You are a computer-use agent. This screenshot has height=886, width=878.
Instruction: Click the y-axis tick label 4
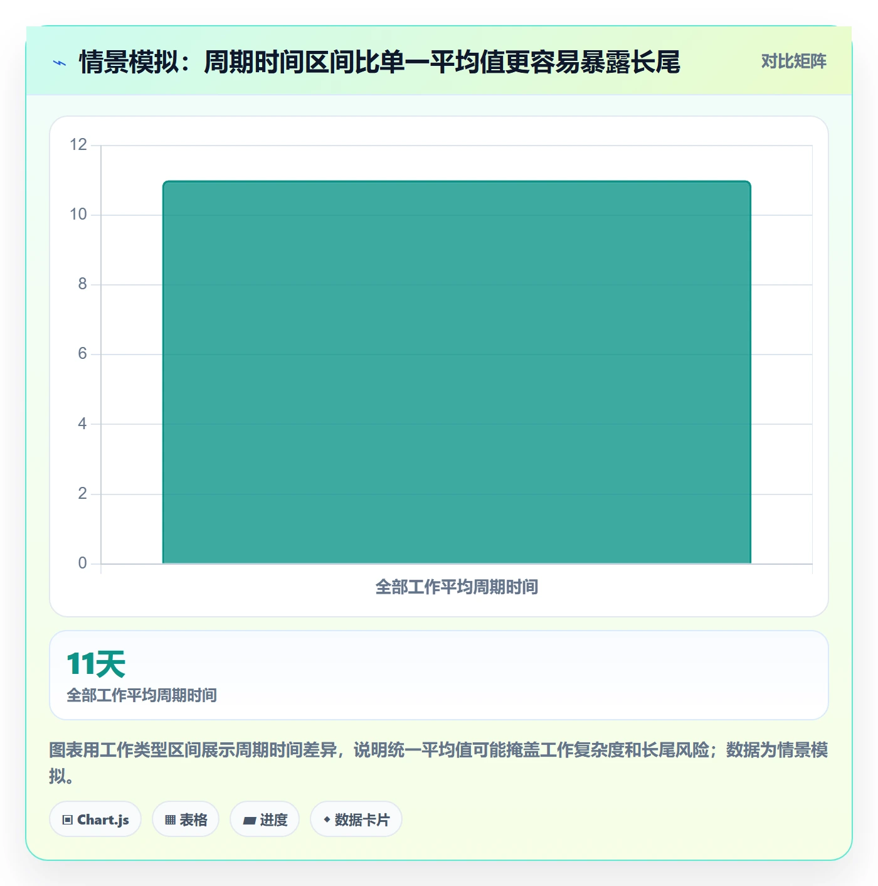[x=82, y=424]
